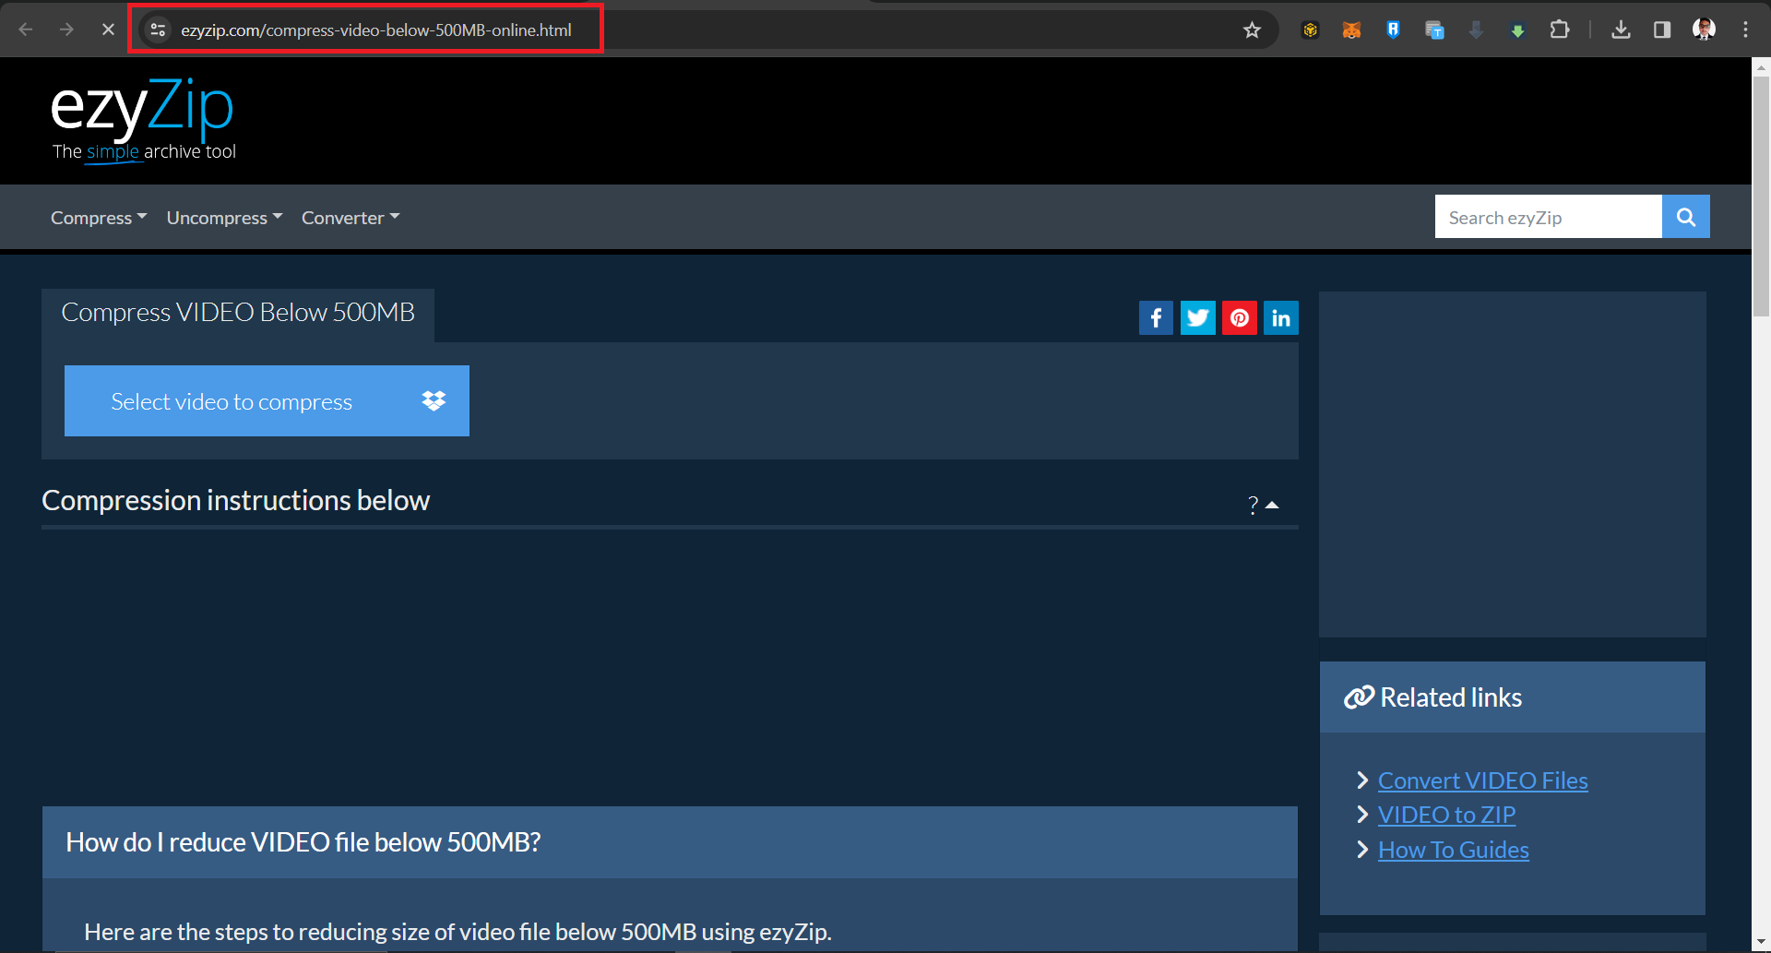1771x953 pixels.
Task: Click the extensions puzzle-piece icon
Action: pos(1561,29)
